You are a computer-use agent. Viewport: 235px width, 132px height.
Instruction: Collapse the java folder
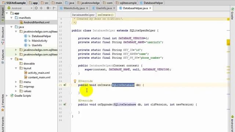[11, 27]
